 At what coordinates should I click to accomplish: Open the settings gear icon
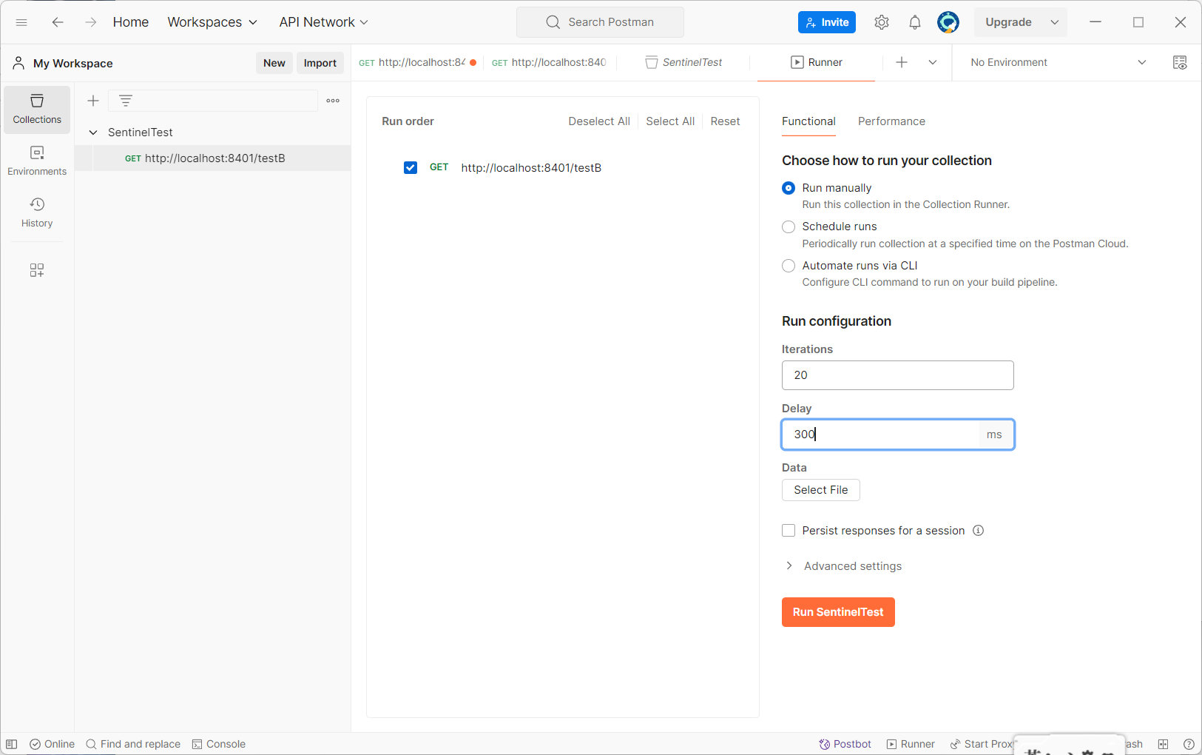(x=882, y=22)
